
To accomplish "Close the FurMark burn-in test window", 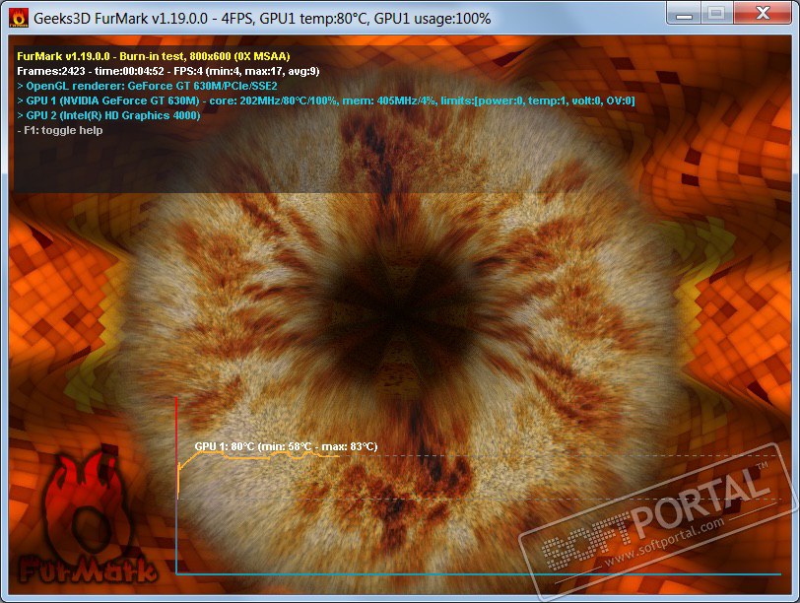I will 763,14.
